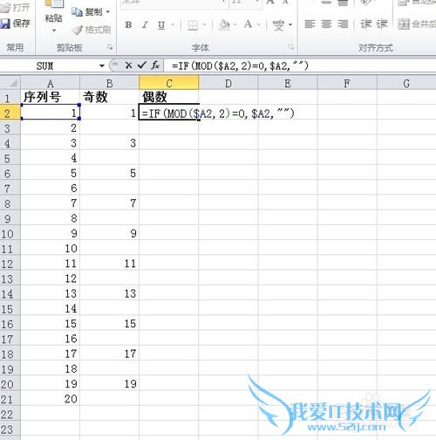Click cell A21 with value 20
The image size is (436, 440).
coord(51,399)
